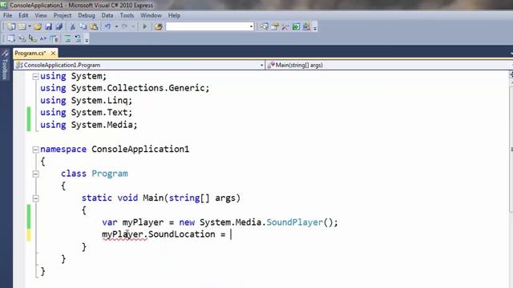Image resolution: width=513 pixels, height=288 pixels.
Task: Click the Display Parameter Info icon
Action: 22,39
